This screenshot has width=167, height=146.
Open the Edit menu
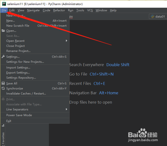12,10
